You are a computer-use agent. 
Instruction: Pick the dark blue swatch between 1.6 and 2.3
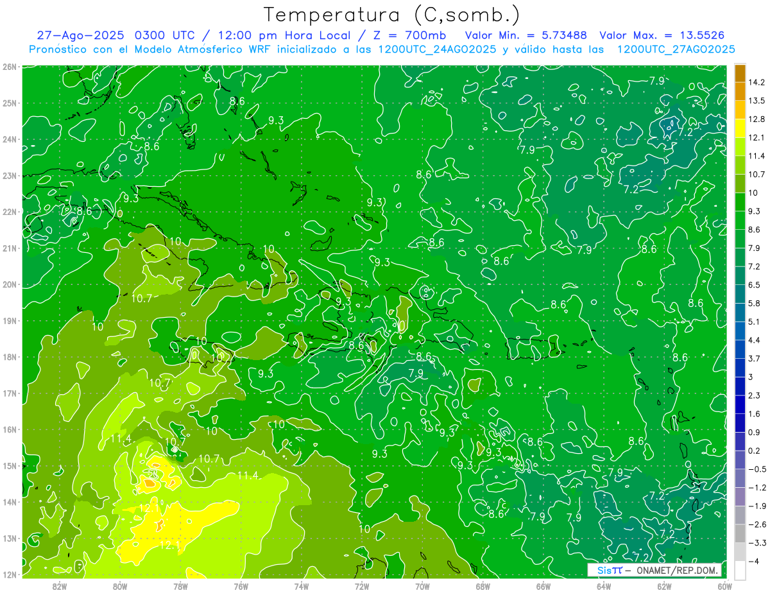740,405
